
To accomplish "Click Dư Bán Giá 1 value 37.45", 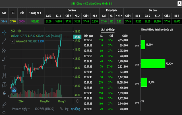I will click(128, 21).
